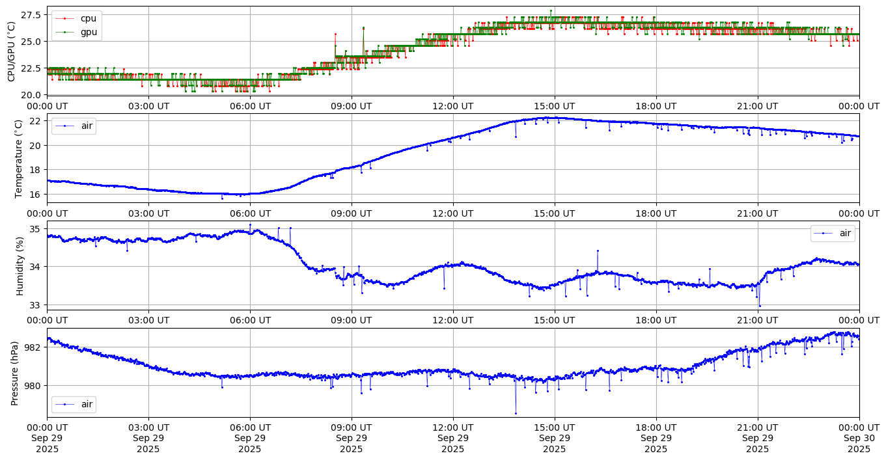Click the 'Humidity (%)' y-axis label
The height and width of the screenshot is (460, 886).
[20, 265]
